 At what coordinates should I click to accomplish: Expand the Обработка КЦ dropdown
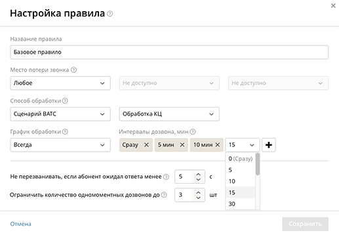(169, 114)
